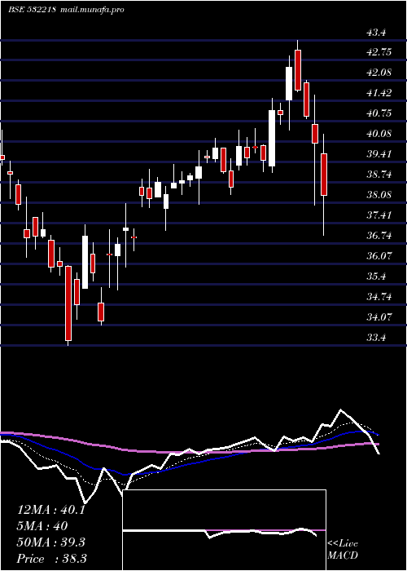Image resolution: width=407 pixels, height=571 pixels.
Task: Click the last red candle on the right
Action: point(324,175)
